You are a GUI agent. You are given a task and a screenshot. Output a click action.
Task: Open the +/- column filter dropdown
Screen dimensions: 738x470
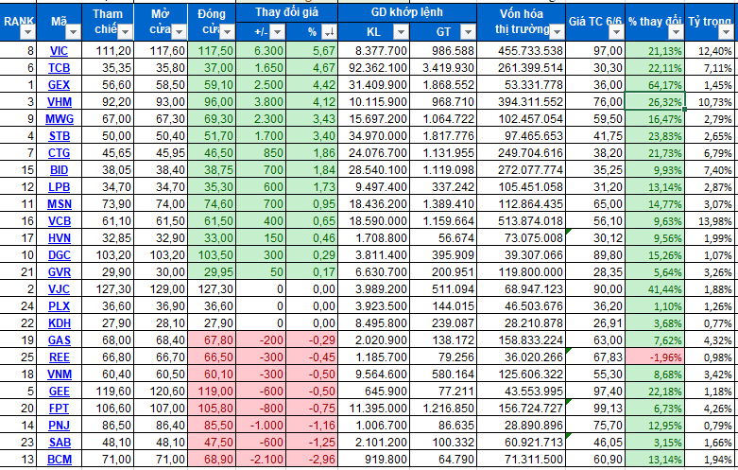pos(277,32)
